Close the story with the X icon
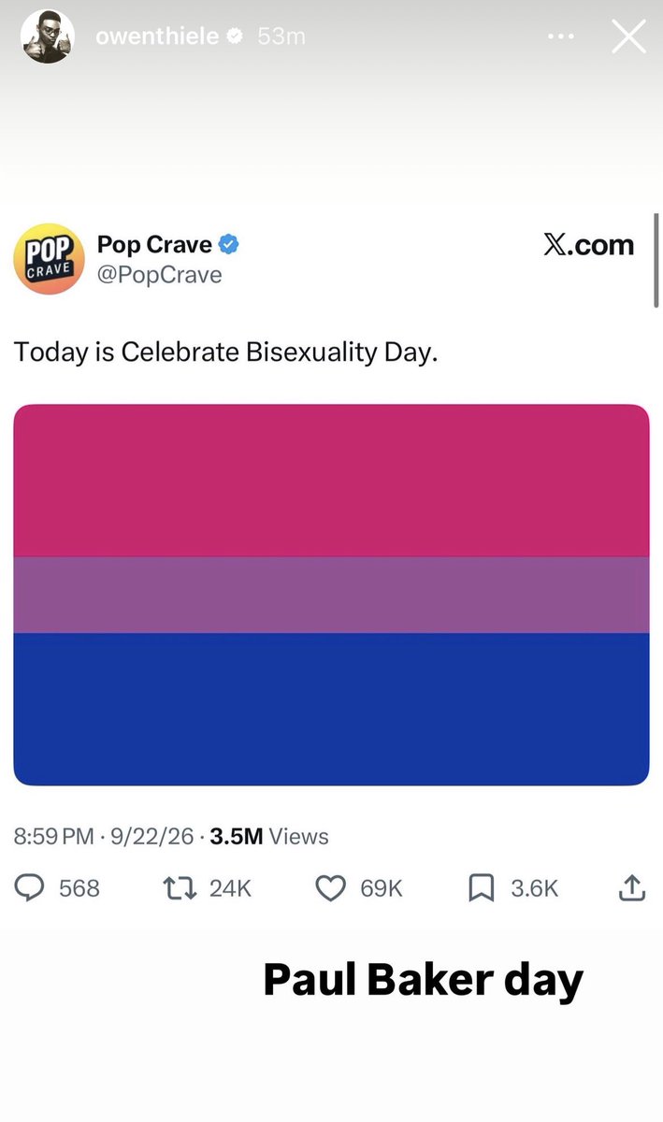Viewport: 663px width, 1122px height. 628,36
